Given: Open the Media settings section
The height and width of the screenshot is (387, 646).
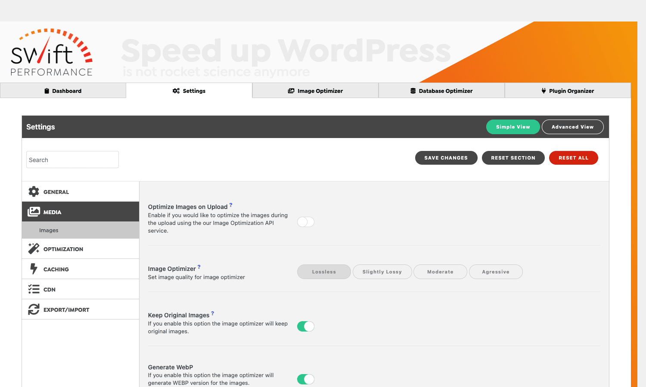Looking at the screenshot, I should [81, 212].
